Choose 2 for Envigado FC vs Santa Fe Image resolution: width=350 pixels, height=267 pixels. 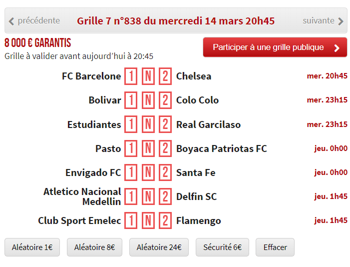coord(165,172)
